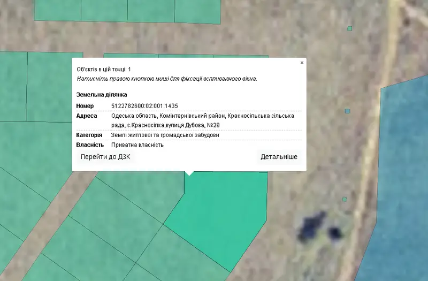Click address line 'рада, с.Красносілка,вулиця Дубова, №29'

(165, 125)
